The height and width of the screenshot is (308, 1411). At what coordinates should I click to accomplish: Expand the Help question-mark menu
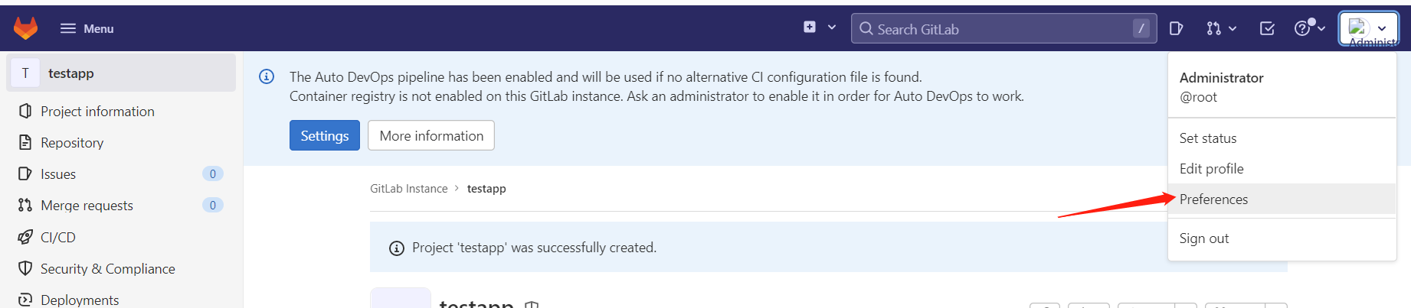tap(1309, 28)
